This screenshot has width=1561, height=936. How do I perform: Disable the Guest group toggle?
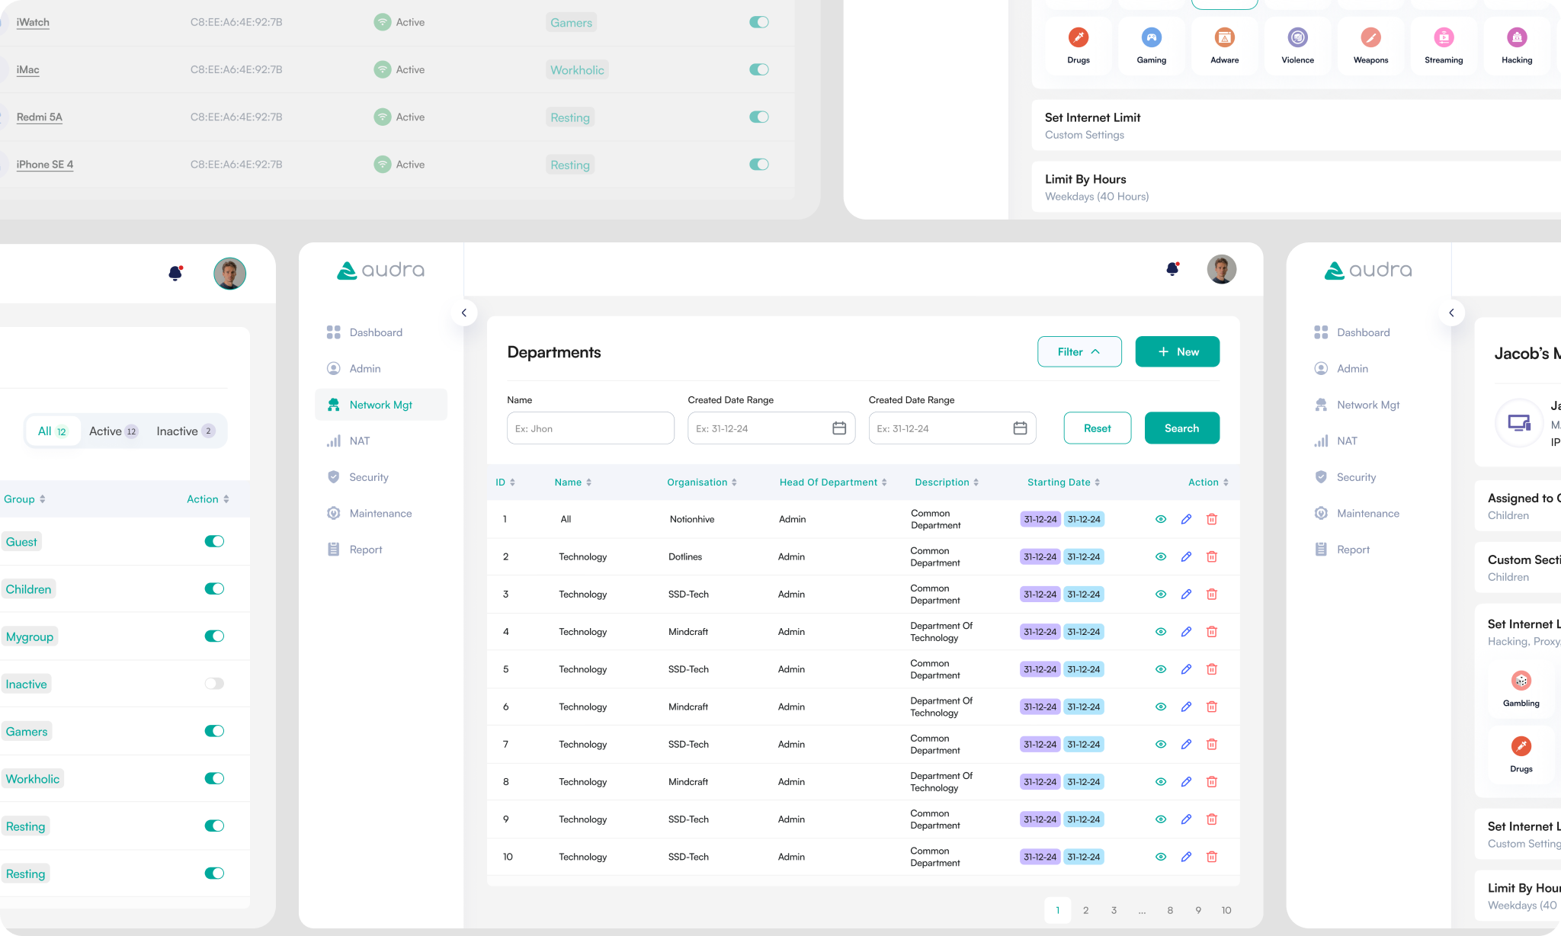[214, 541]
